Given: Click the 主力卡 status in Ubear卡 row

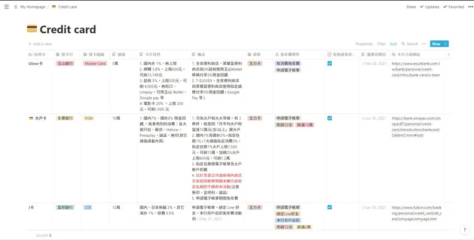Looking at the screenshot, I should click(255, 63).
